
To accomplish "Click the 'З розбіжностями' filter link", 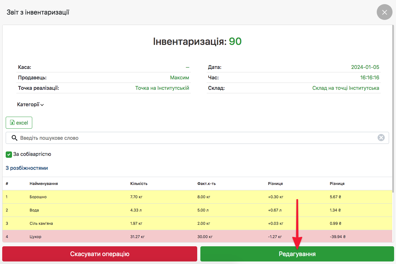I will pos(27,168).
